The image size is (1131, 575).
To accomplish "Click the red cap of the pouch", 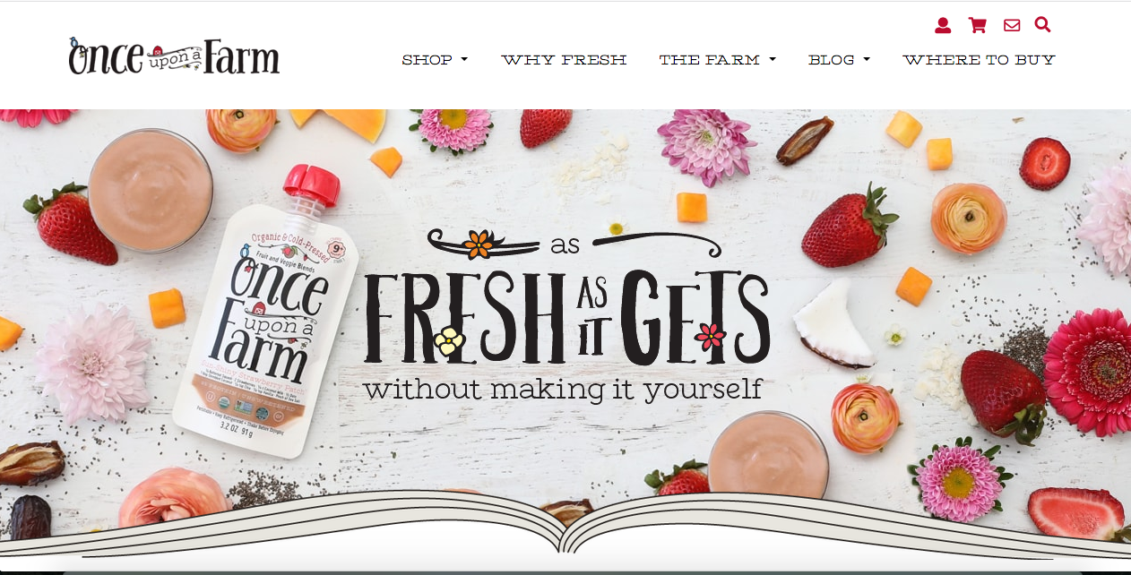I will click(x=313, y=185).
